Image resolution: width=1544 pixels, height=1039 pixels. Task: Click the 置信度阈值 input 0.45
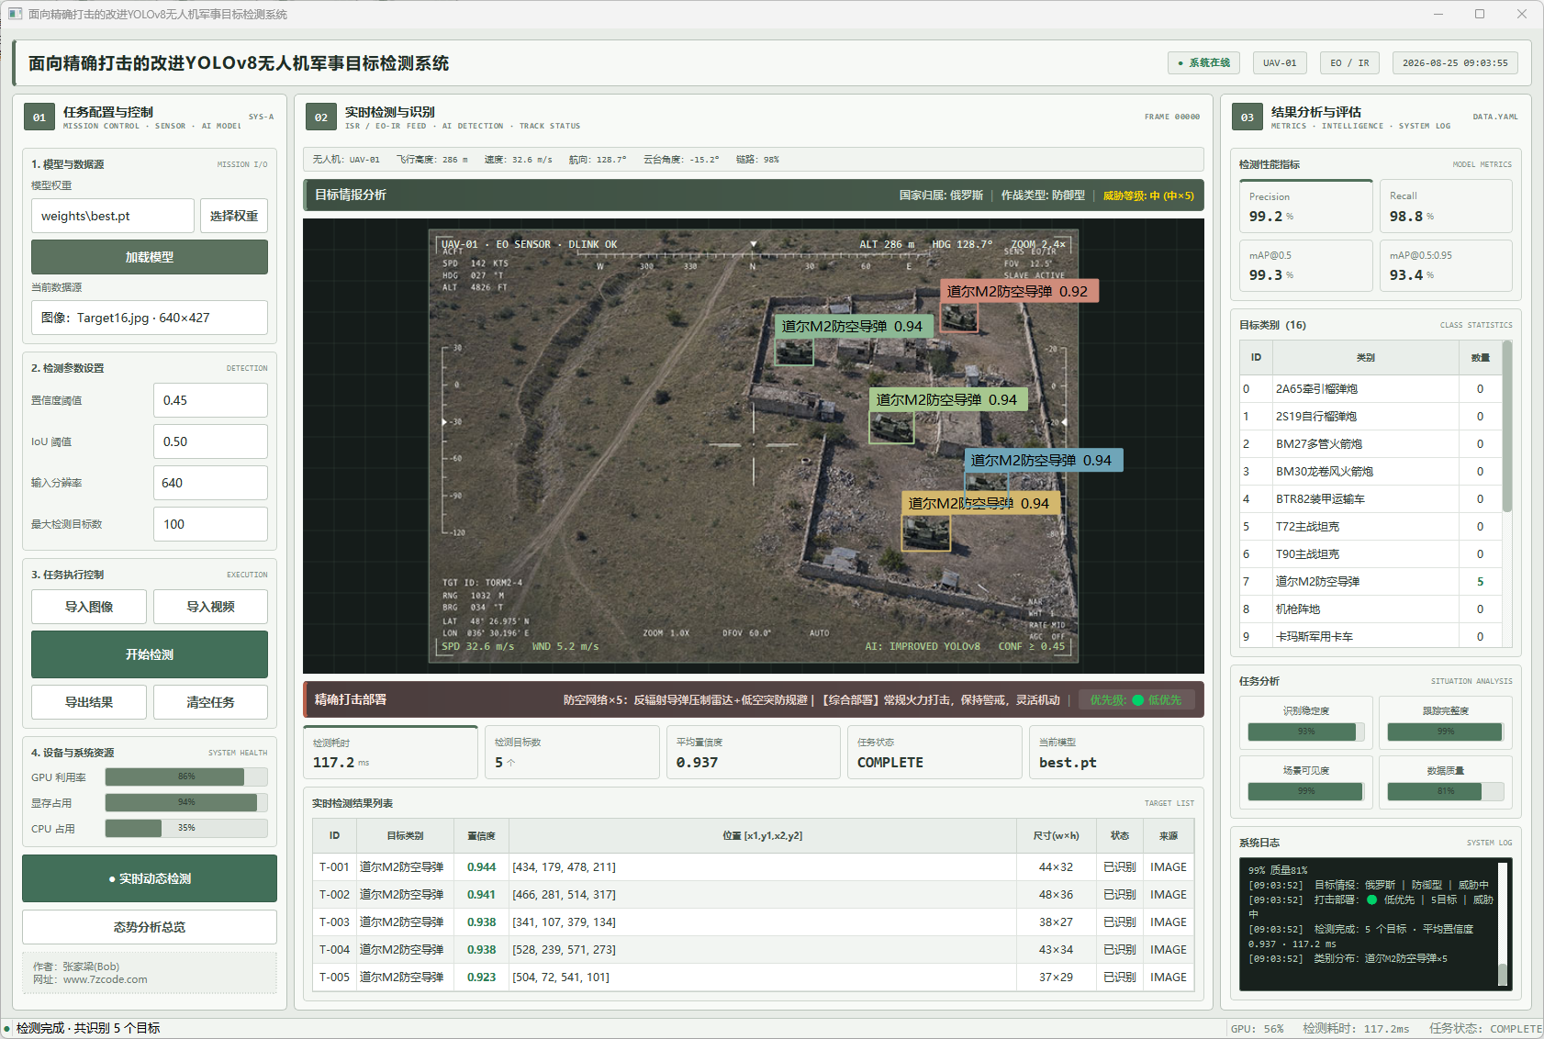(x=210, y=400)
